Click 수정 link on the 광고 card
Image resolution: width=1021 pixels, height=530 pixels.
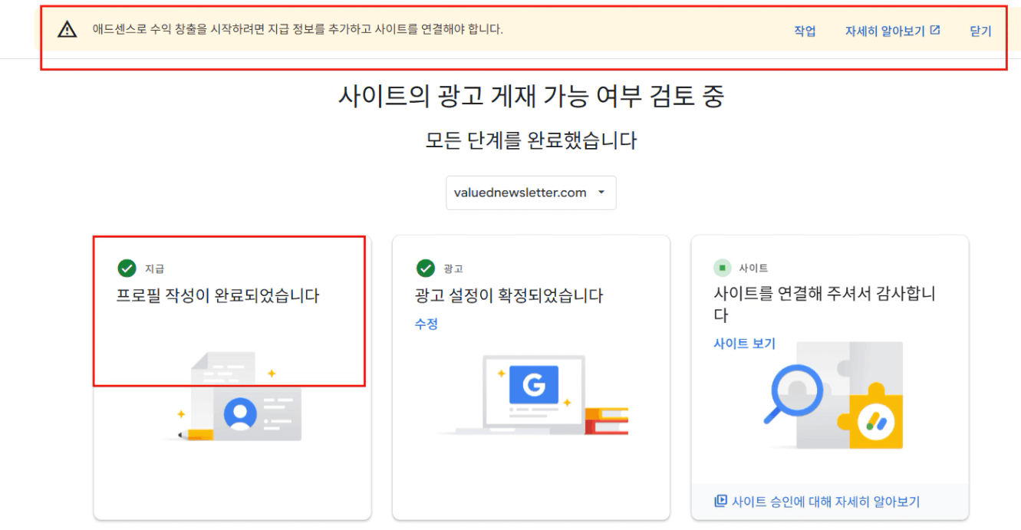coord(427,324)
